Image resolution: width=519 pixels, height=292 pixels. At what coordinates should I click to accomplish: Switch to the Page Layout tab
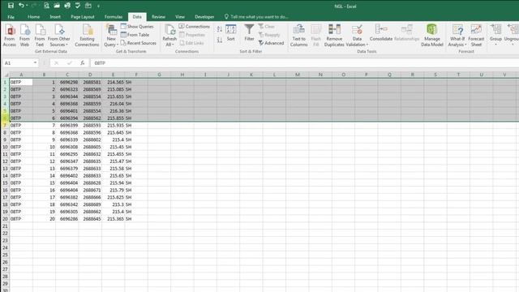coord(83,17)
